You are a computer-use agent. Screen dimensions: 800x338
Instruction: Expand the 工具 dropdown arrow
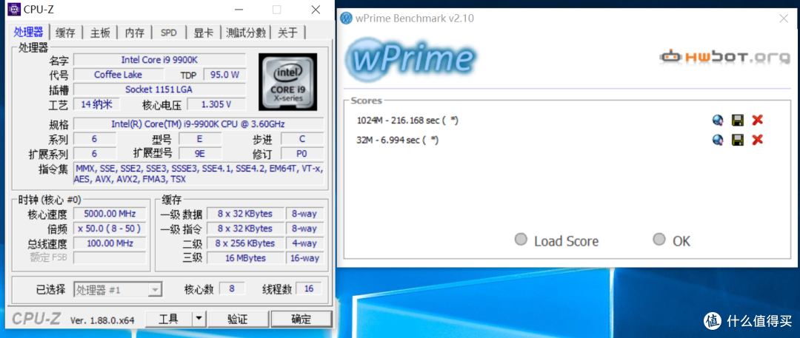tap(199, 319)
